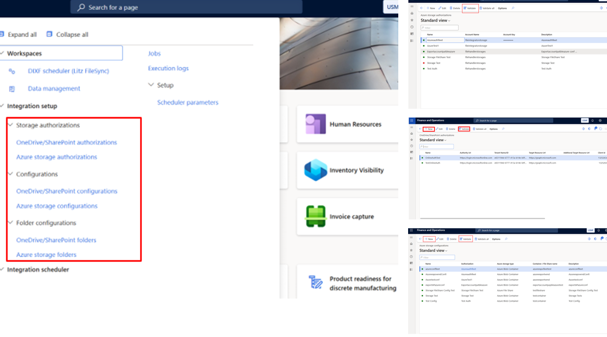Select the TestOnlineAuth row in OneDrive/SharePoint authorizations
The height and width of the screenshot is (337, 607).
pyautogui.click(x=513, y=163)
